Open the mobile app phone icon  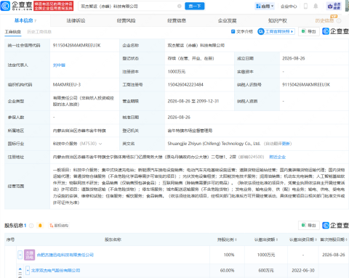305,6
